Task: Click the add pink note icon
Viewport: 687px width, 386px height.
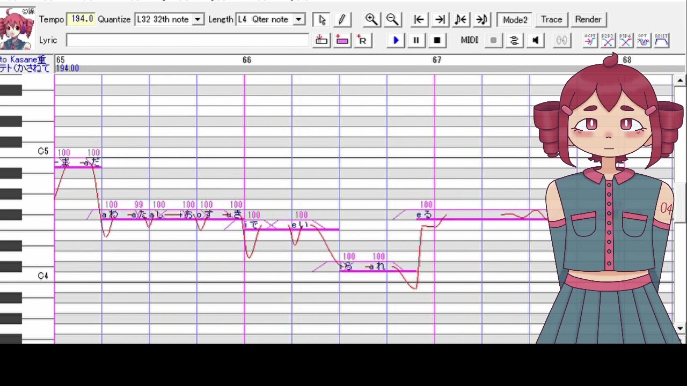Action: (342, 40)
